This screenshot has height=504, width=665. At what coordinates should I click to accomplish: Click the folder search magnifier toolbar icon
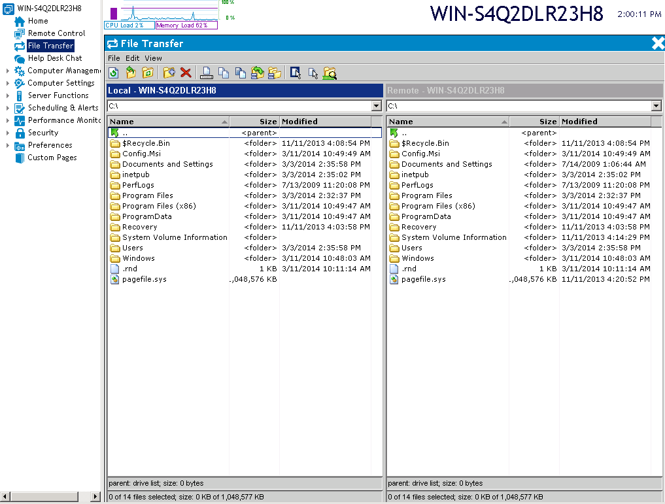pos(330,73)
